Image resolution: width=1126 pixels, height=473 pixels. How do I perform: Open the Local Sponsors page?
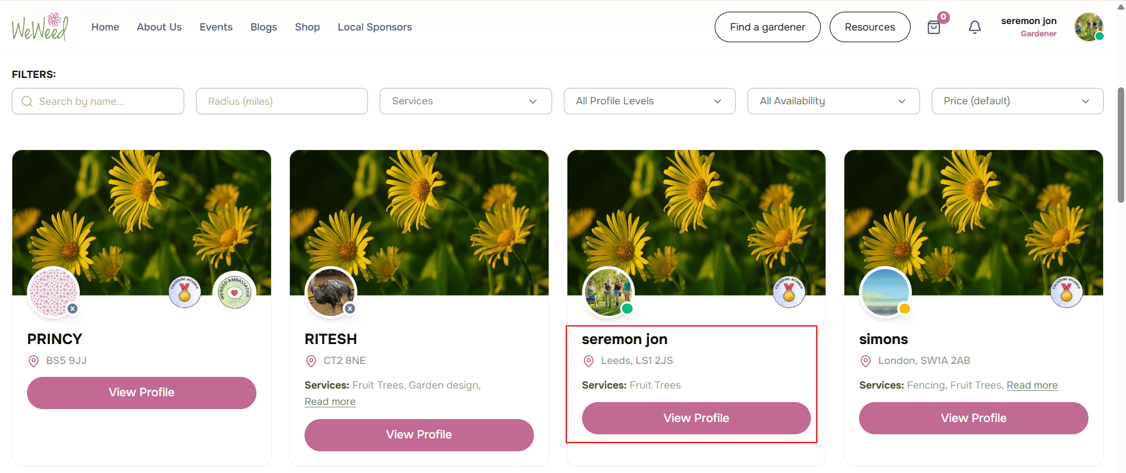click(x=374, y=27)
